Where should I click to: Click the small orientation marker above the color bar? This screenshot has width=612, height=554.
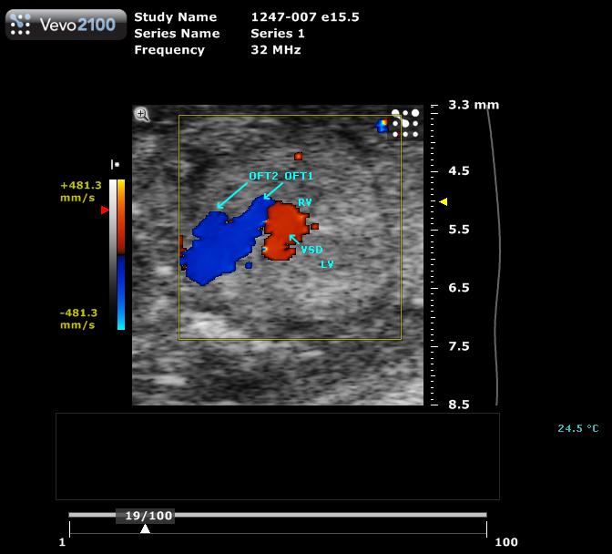[115, 164]
